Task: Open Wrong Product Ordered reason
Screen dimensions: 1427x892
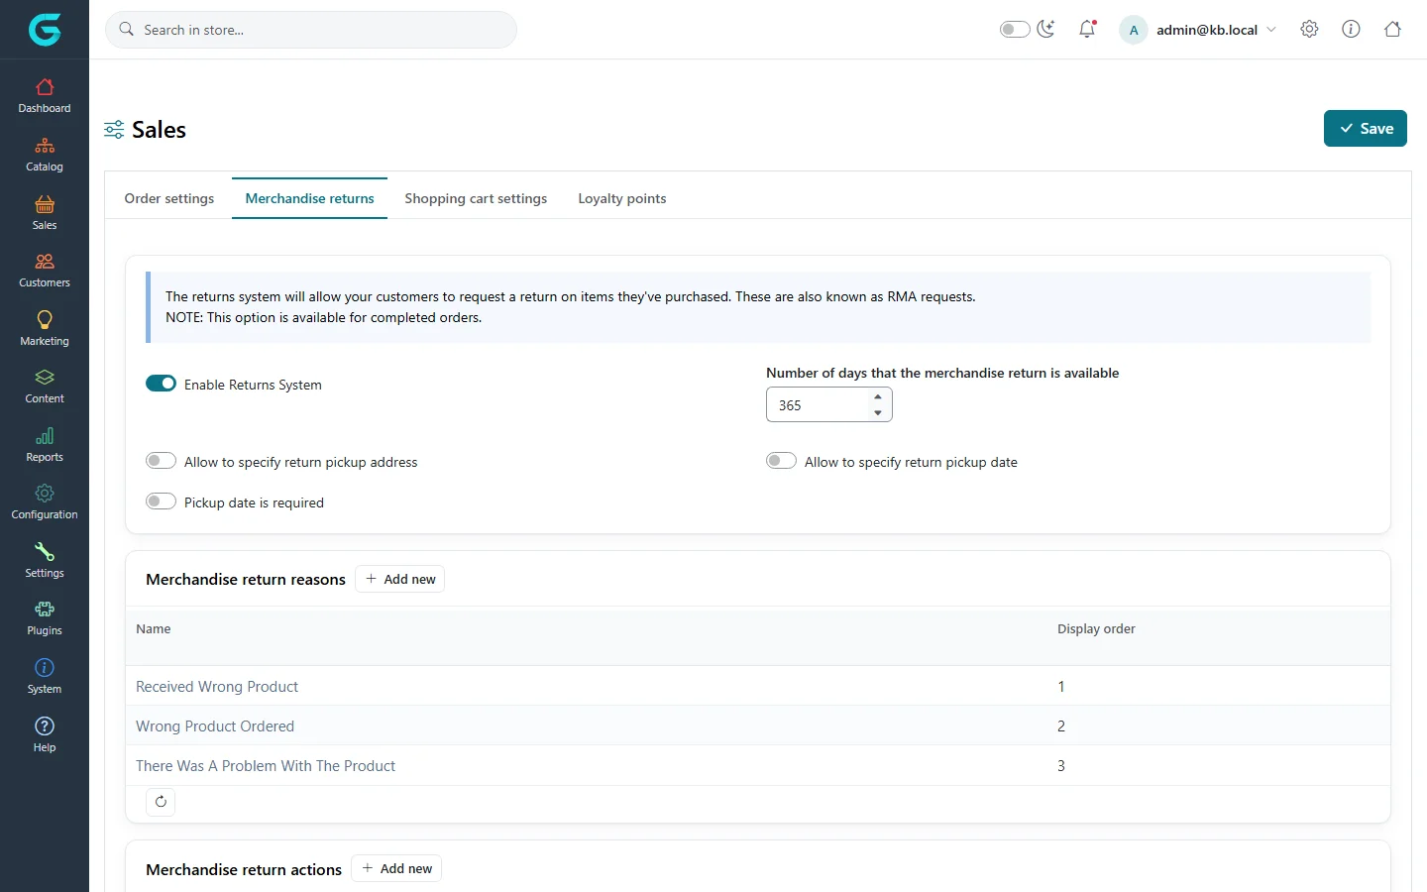Action: tap(215, 725)
